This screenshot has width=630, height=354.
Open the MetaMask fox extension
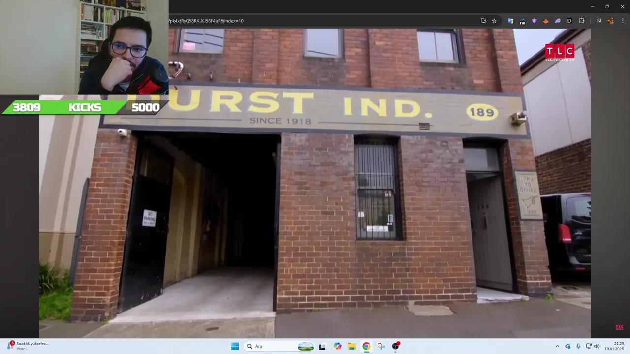point(546,21)
